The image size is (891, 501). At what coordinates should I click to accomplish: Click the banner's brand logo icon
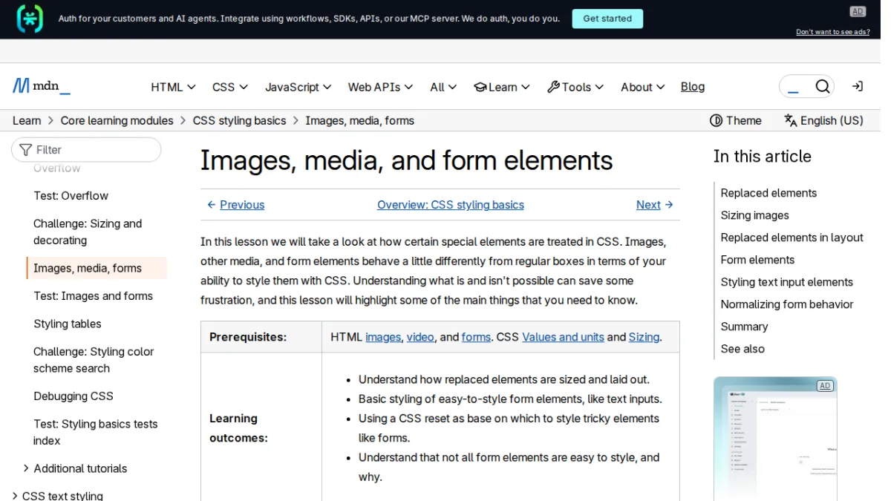pyautogui.click(x=30, y=19)
